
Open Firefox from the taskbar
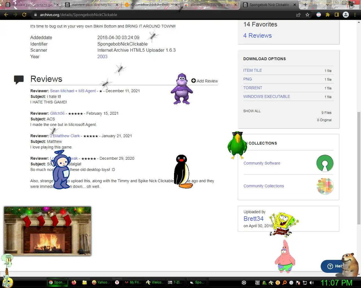pos(74,282)
